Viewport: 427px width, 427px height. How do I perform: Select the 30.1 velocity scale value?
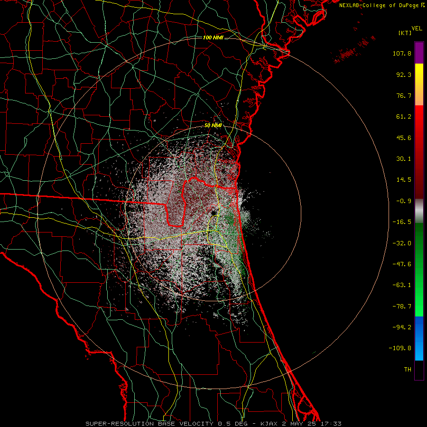(404, 159)
